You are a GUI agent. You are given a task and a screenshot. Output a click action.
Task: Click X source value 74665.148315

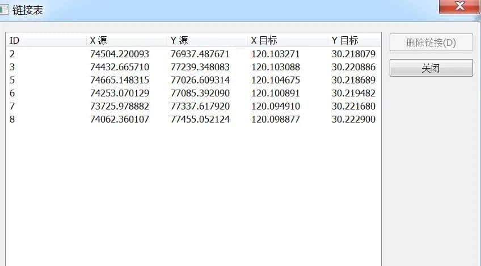(x=120, y=80)
